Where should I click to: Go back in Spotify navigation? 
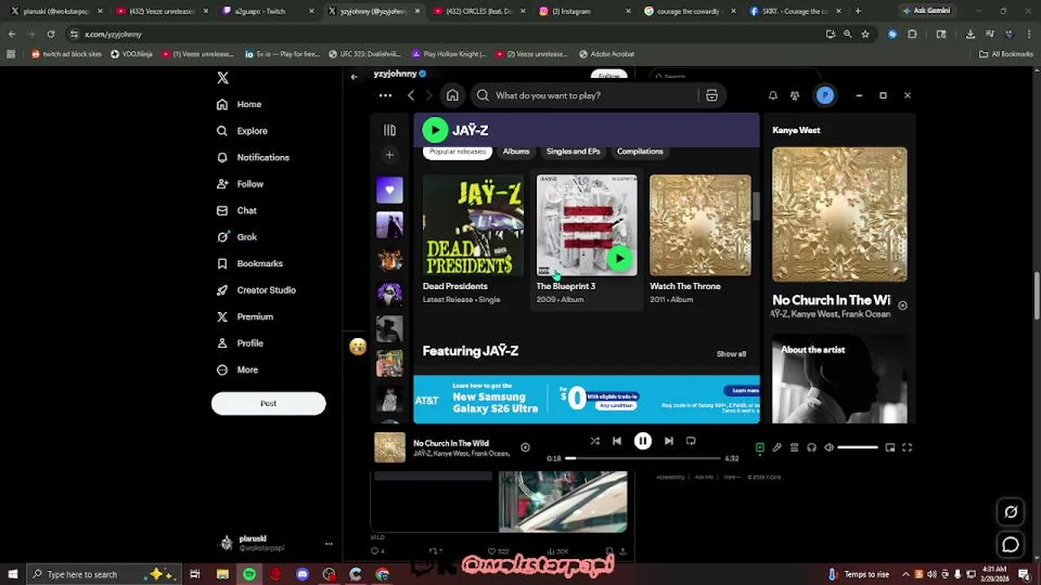coord(411,95)
